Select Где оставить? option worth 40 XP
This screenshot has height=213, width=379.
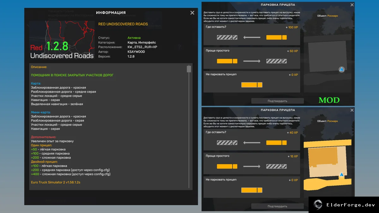point(252,140)
